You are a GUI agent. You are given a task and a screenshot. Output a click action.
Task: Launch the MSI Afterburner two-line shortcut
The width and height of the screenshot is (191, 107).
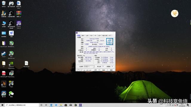[11, 55]
